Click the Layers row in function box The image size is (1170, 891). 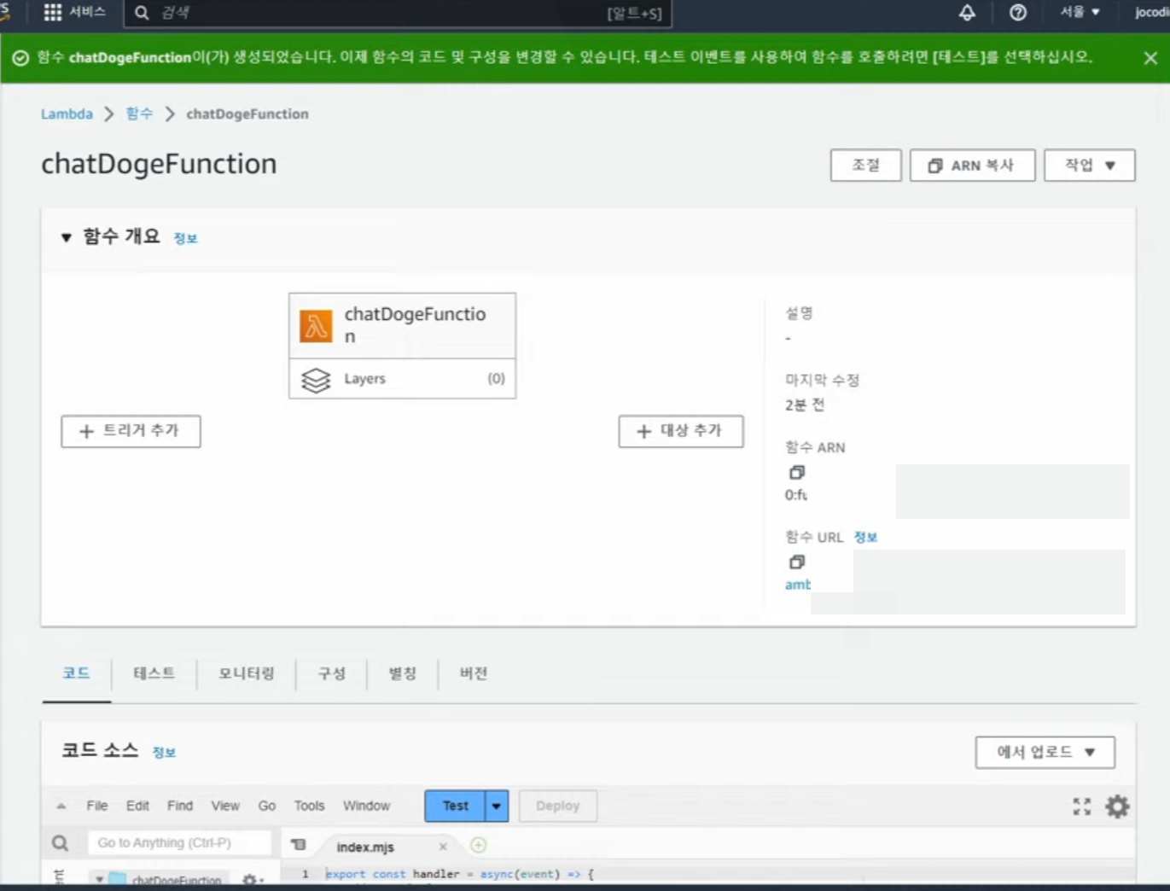coord(402,379)
